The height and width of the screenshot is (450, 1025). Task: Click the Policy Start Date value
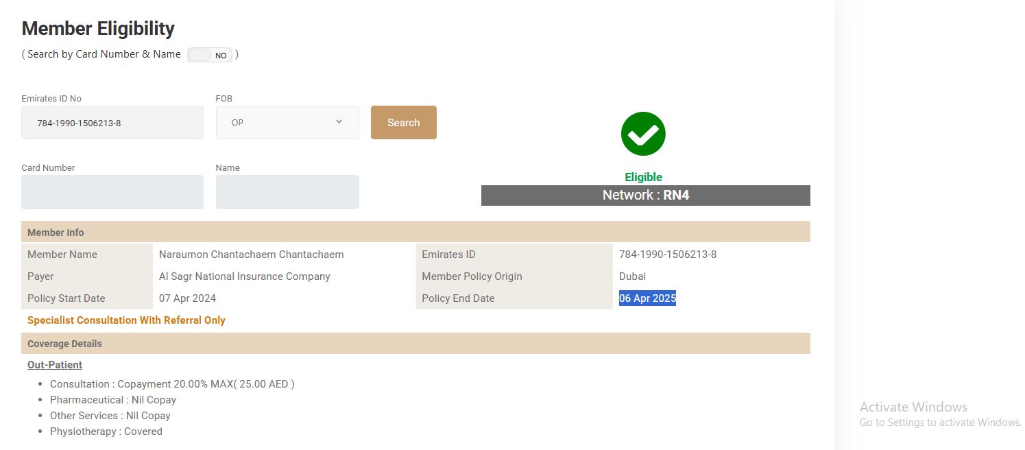187,298
